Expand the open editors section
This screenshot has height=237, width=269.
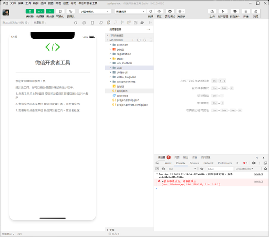point(130,35)
